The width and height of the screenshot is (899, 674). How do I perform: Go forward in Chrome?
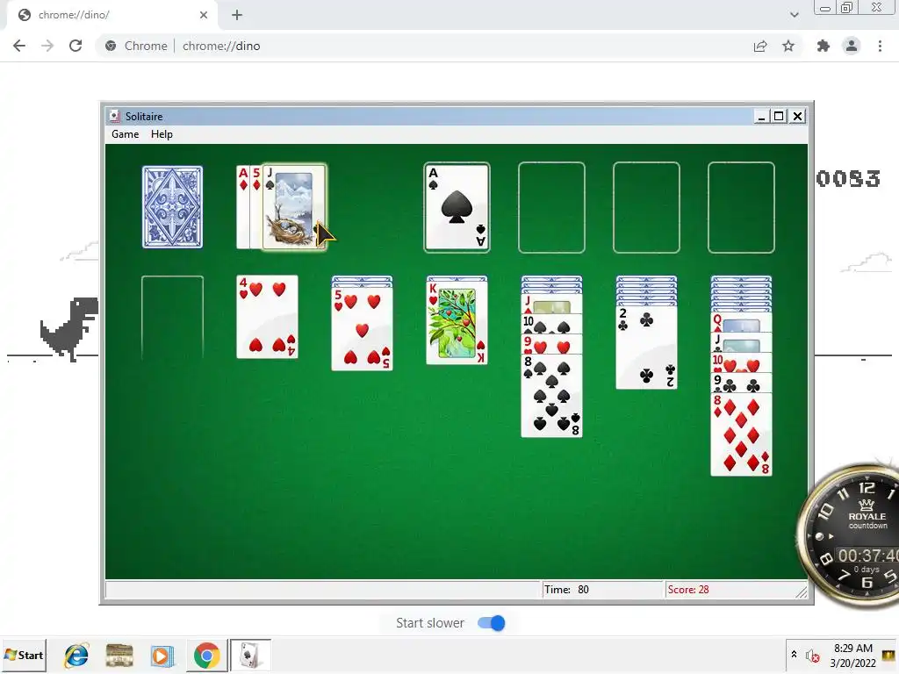coord(47,46)
